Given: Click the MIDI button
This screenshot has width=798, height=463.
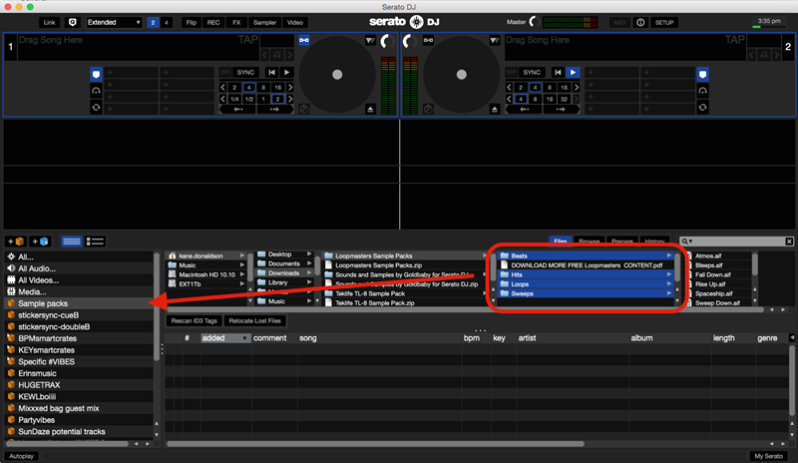Looking at the screenshot, I should click(x=618, y=22).
